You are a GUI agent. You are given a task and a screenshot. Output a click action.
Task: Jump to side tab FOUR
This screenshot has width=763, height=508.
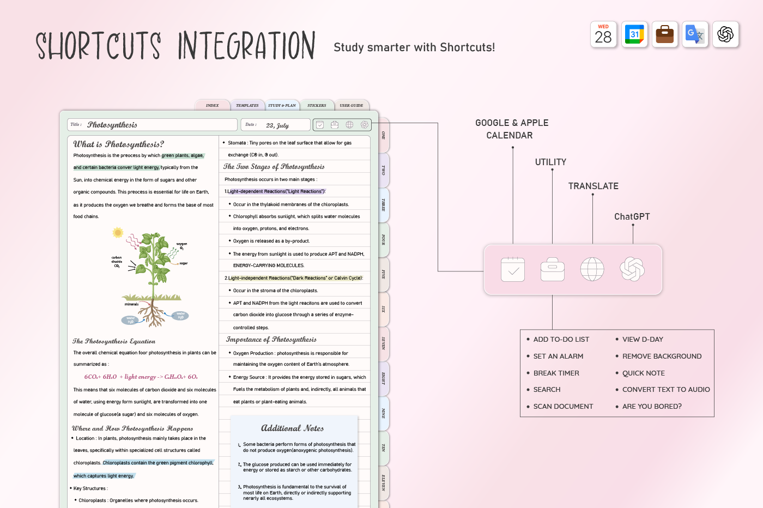pyautogui.click(x=384, y=240)
